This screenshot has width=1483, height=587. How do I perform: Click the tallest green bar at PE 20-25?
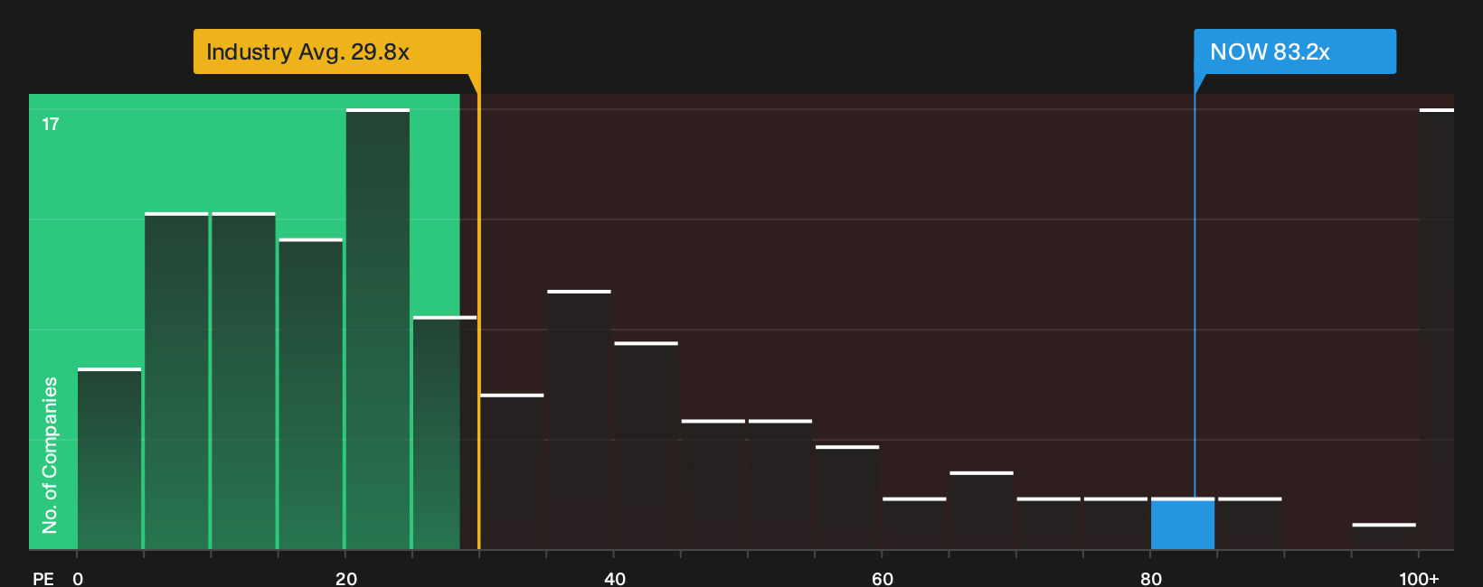point(378,329)
